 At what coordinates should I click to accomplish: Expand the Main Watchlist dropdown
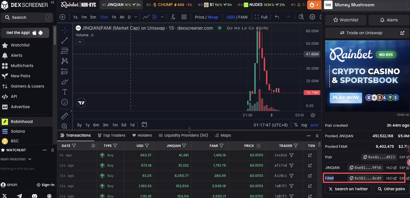16,159
